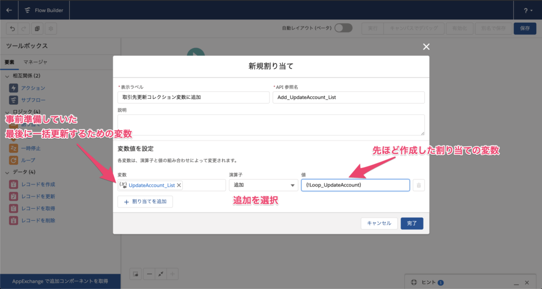Collapse the データ (4) section
The width and height of the screenshot is (542, 289).
[7, 172]
